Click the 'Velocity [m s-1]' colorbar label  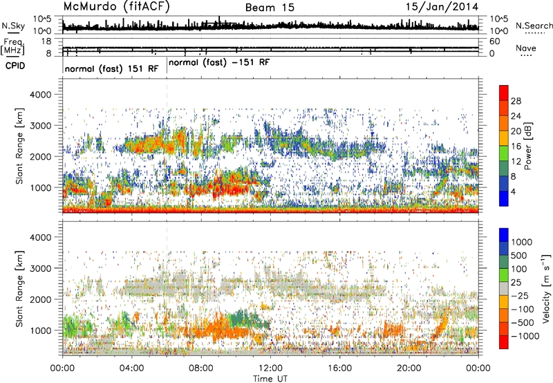[x=545, y=289]
